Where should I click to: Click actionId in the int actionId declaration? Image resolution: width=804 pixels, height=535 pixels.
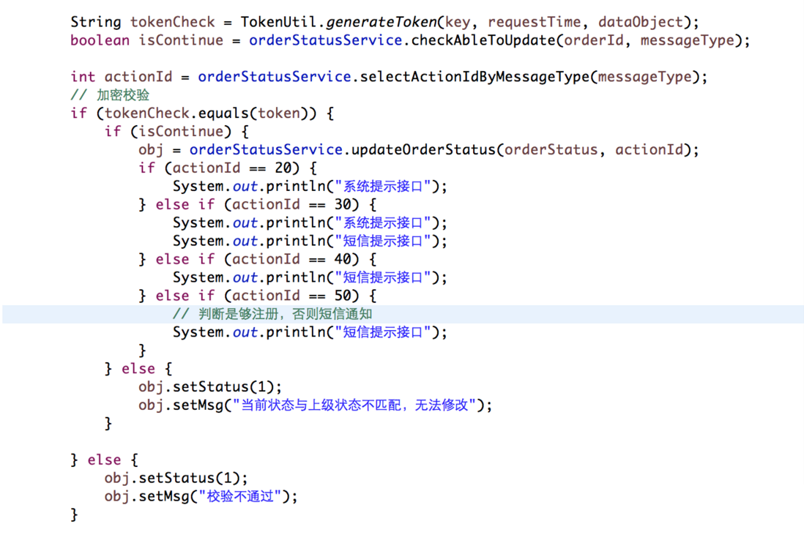[138, 77]
